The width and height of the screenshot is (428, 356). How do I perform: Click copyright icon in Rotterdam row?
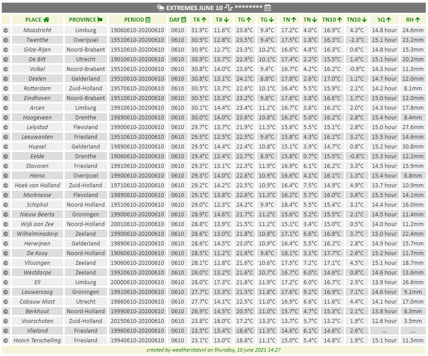(x=6, y=89)
